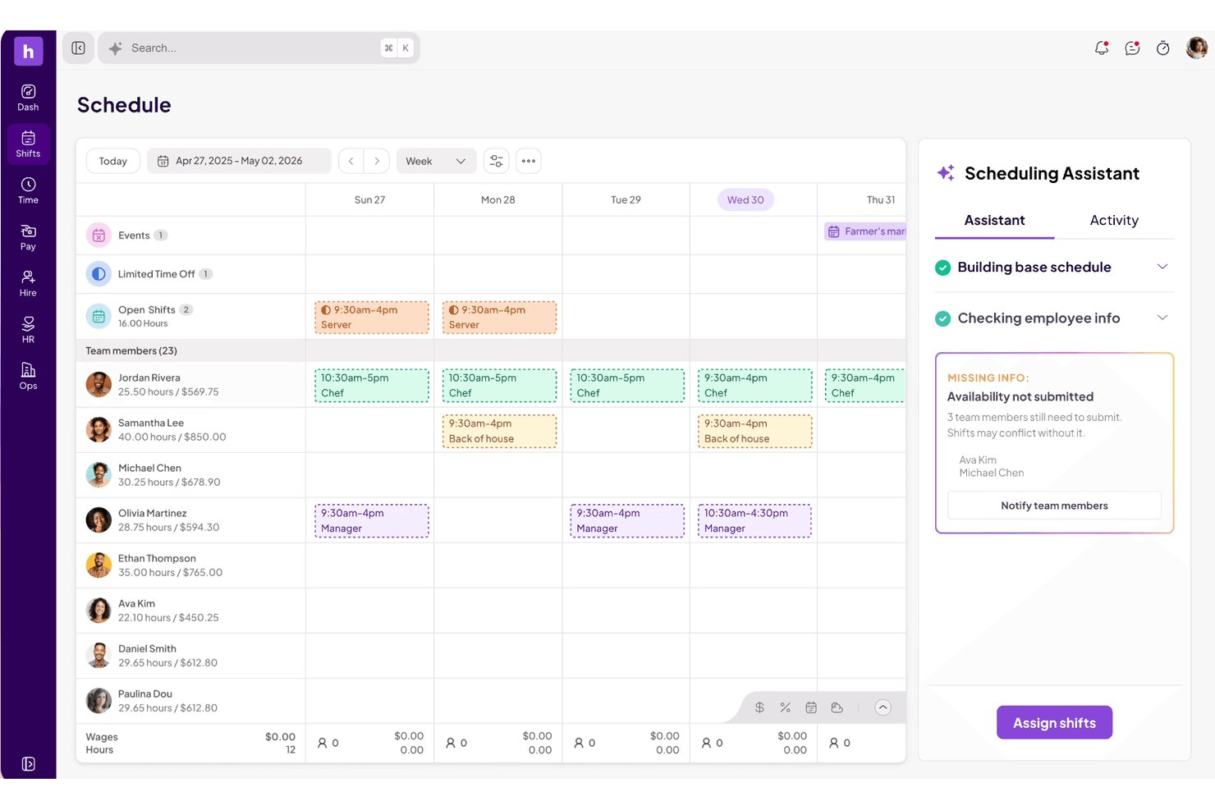This screenshot has height=810, width=1215.
Task: Open the Farmer's market event
Action: pyautogui.click(x=865, y=231)
